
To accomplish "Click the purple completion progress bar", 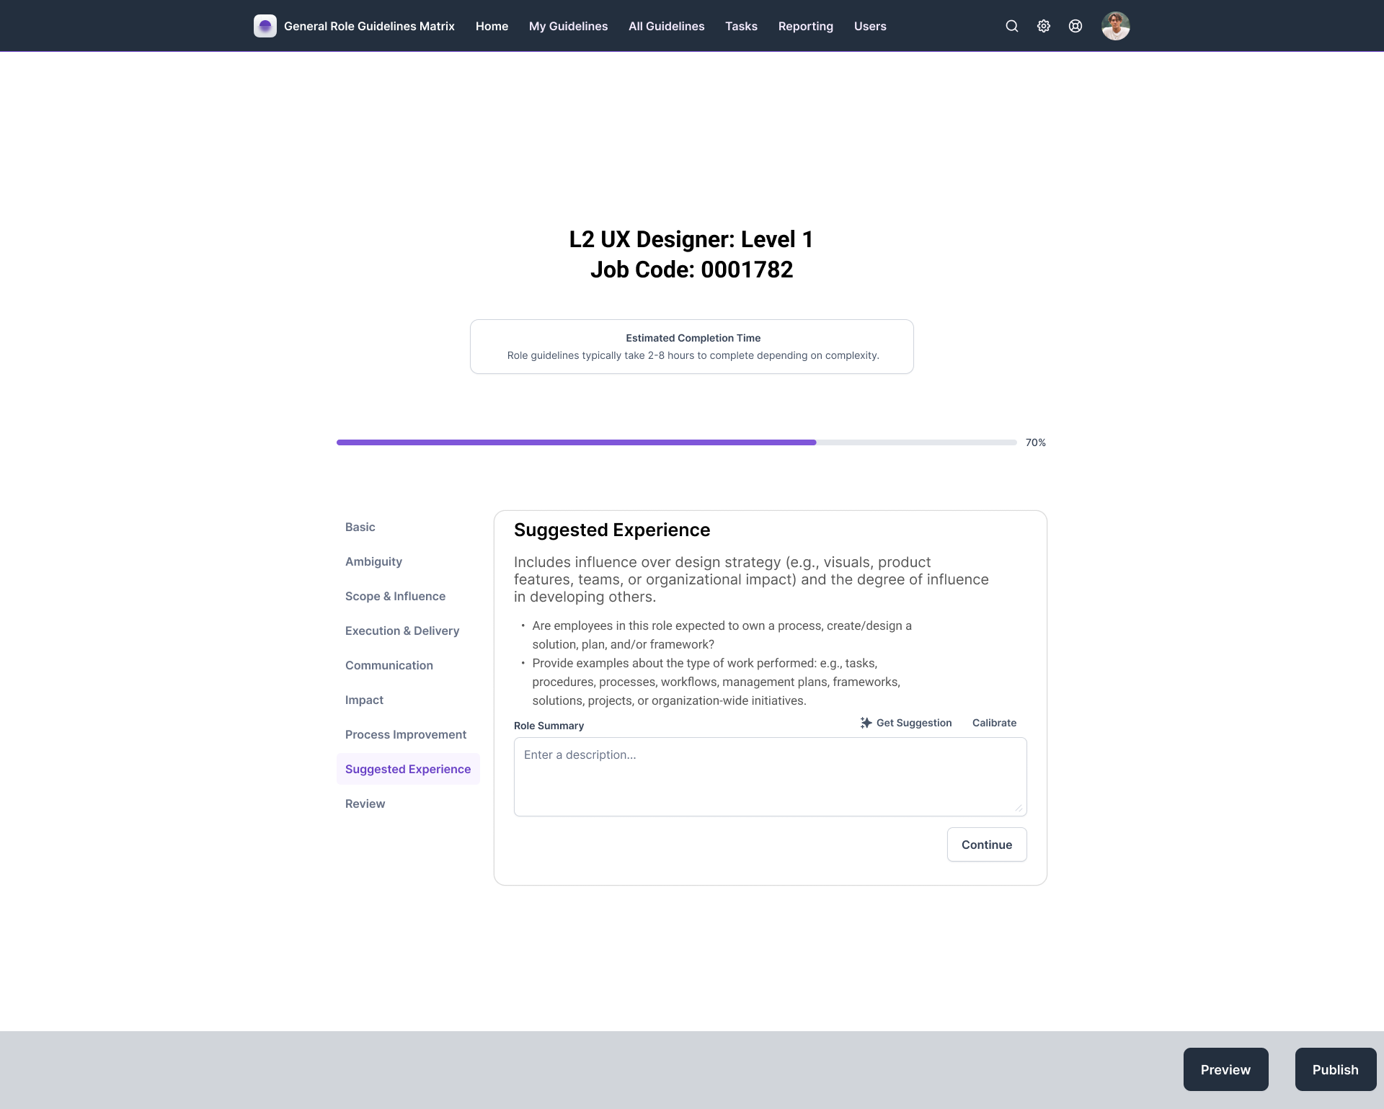I will [x=676, y=442].
